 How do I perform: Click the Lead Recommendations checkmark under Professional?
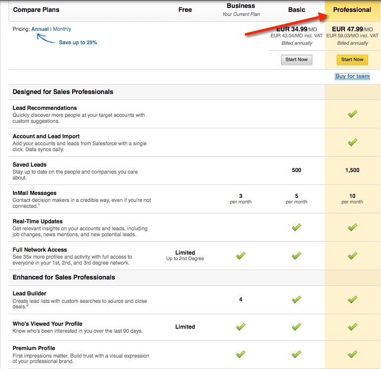352,114
